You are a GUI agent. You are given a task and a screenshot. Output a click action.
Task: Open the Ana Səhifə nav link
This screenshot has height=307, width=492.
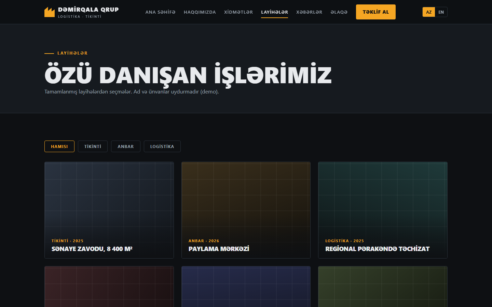pos(160,12)
